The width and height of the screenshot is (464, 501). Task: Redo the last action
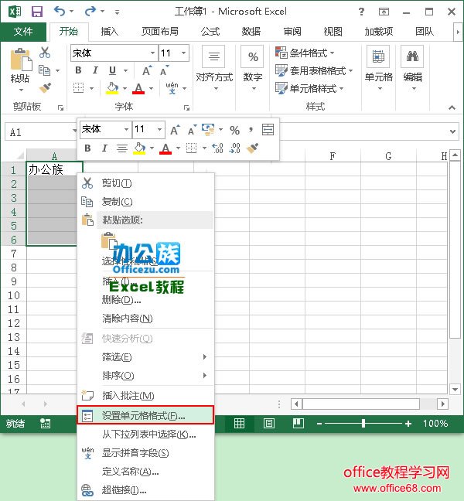point(90,11)
